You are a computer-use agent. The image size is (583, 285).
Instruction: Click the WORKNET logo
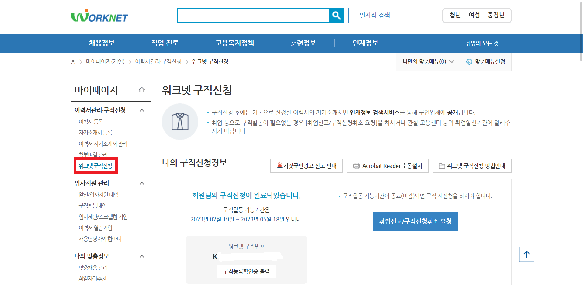[99, 16]
